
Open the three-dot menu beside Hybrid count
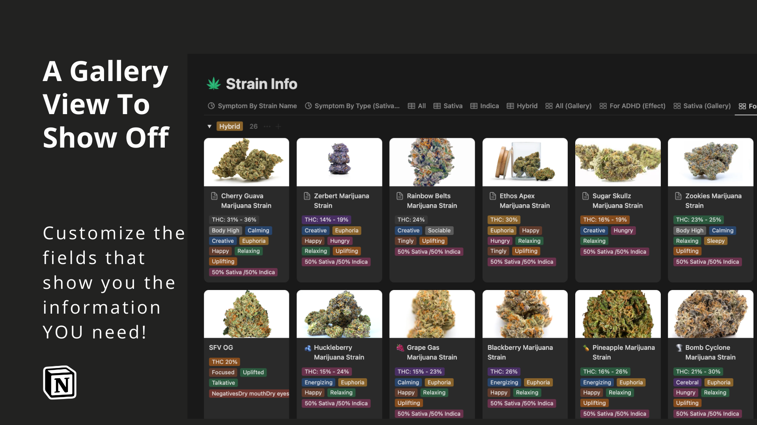267,127
